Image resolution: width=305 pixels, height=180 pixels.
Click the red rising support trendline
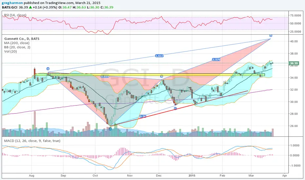pos(179,108)
